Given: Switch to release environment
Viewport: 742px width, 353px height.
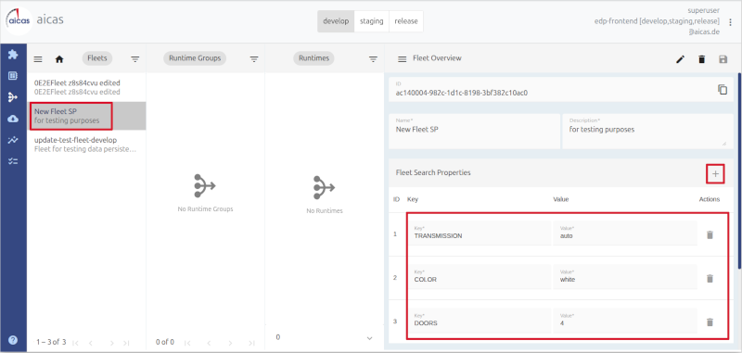Looking at the screenshot, I should click(406, 21).
